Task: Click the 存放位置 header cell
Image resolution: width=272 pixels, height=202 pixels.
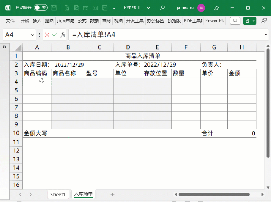Action: (157, 73)
